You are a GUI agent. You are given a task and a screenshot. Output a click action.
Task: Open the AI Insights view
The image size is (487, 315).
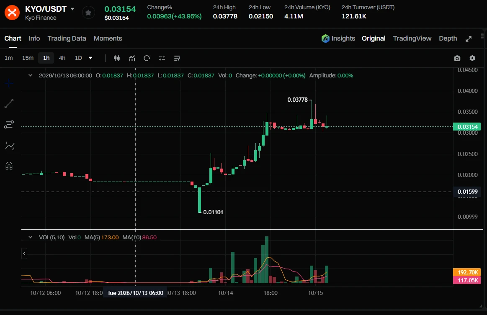338,38
